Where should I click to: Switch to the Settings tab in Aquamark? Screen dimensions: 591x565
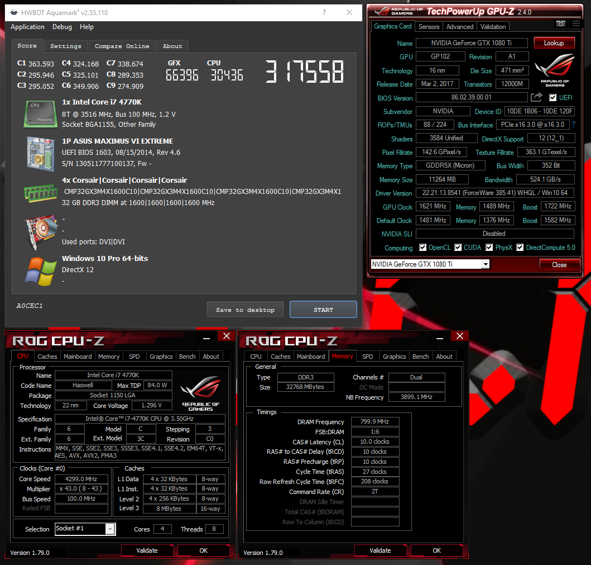tap(66, 46)
